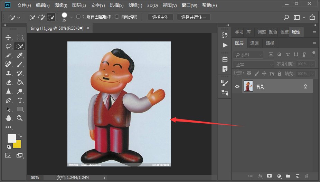The height and width of the screenshot is (182, 320).
Task: Select the Rectangular Marquee tool
Action: [20, 37]
